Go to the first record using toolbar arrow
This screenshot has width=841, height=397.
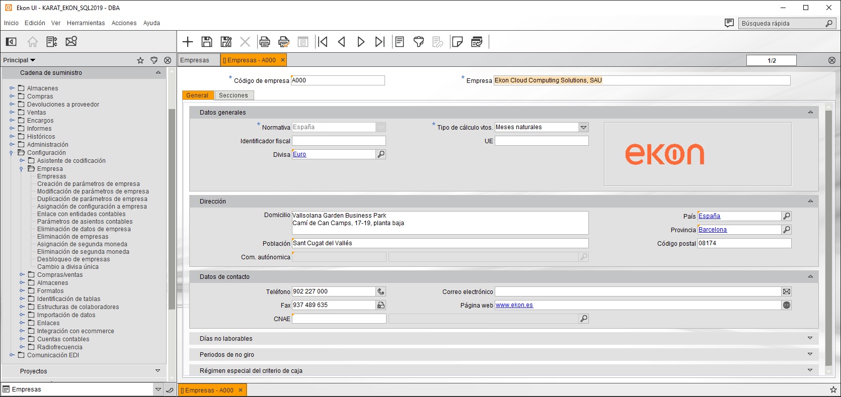[322, 42]
